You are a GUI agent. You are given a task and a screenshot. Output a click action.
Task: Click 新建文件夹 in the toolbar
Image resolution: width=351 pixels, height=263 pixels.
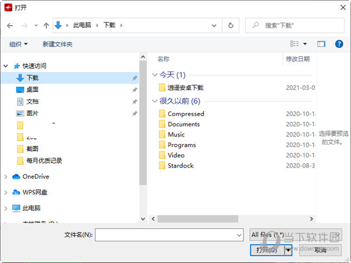click(x=57, y=44)
